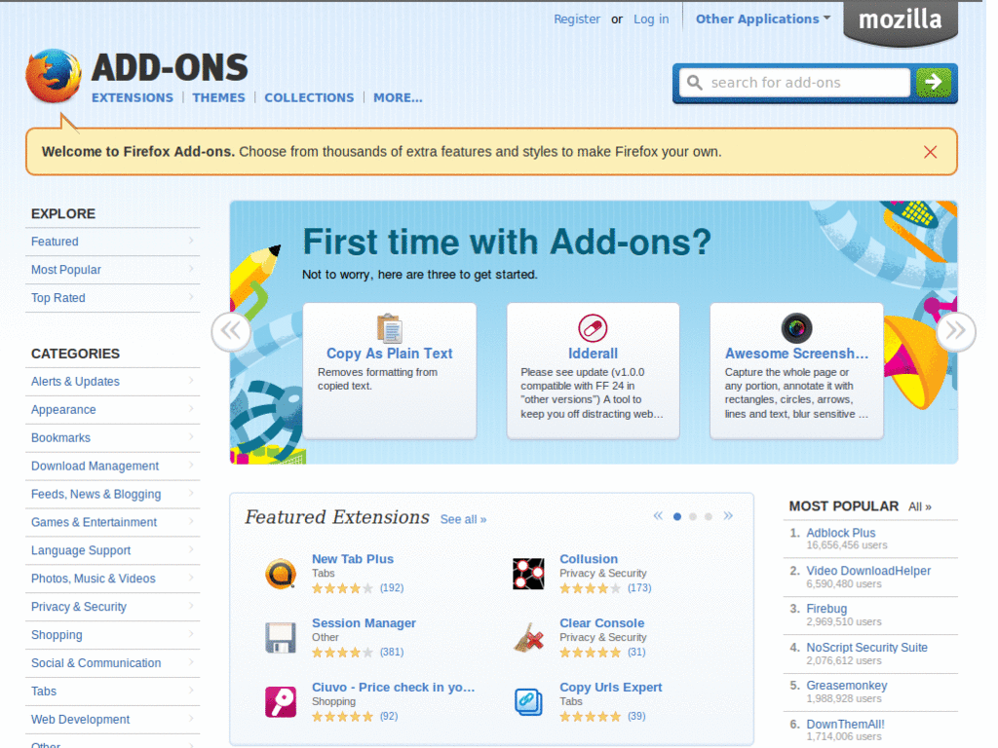This screenshot has width=998, height=748.
Task: Open Clear Console extension title
Action: (x=601, y=623)
